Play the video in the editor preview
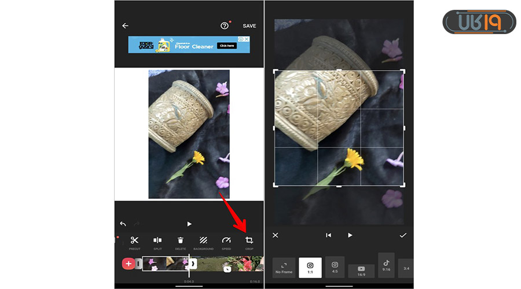Screen dimensions: 521x289 189,224
